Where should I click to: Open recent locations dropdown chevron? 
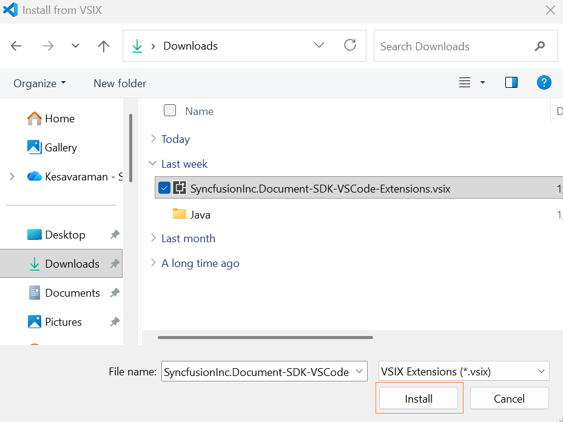click(x=75, y=46)
